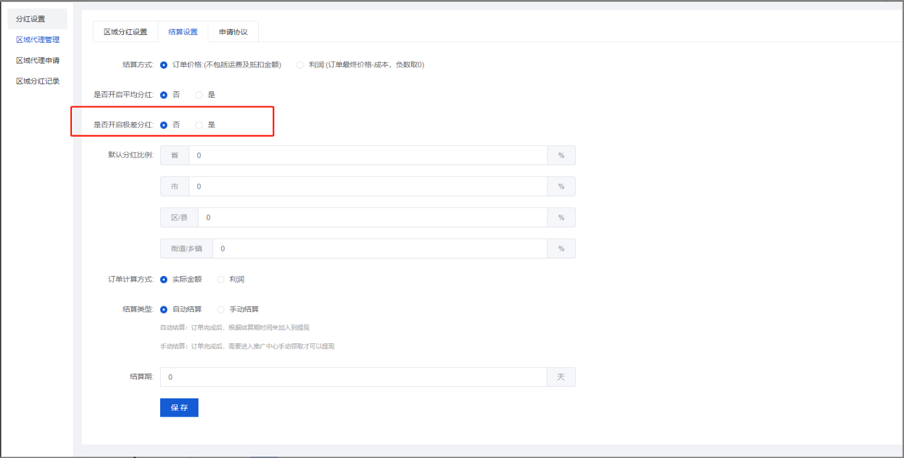Click the 区/县 dividend ratio field

[x=372, y=218]
